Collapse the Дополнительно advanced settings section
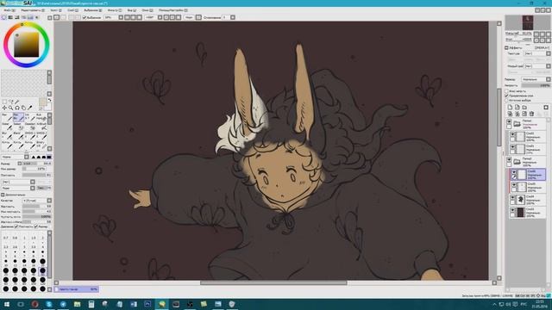Viewport: 552px width, 310px height. [3, 195]
